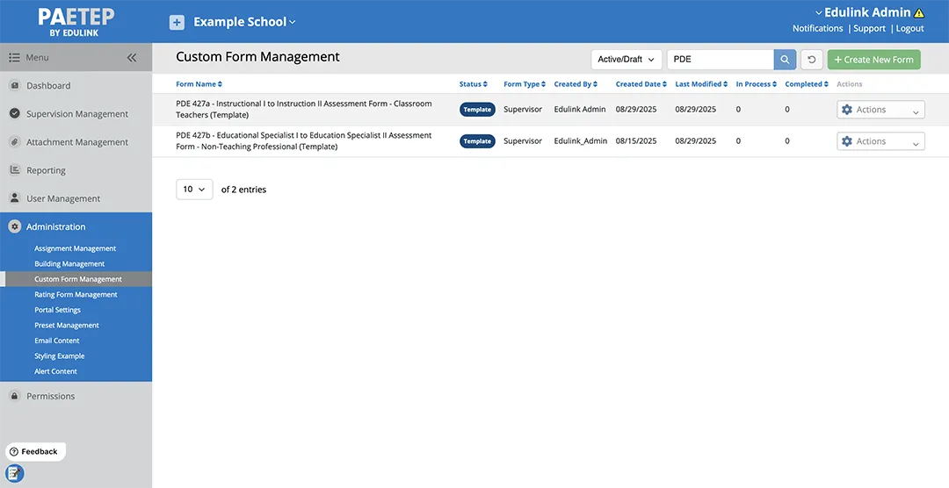Open the Example School dropdown
The width and height of the screenshot is (949, 488).
click(x=244, y=22)
